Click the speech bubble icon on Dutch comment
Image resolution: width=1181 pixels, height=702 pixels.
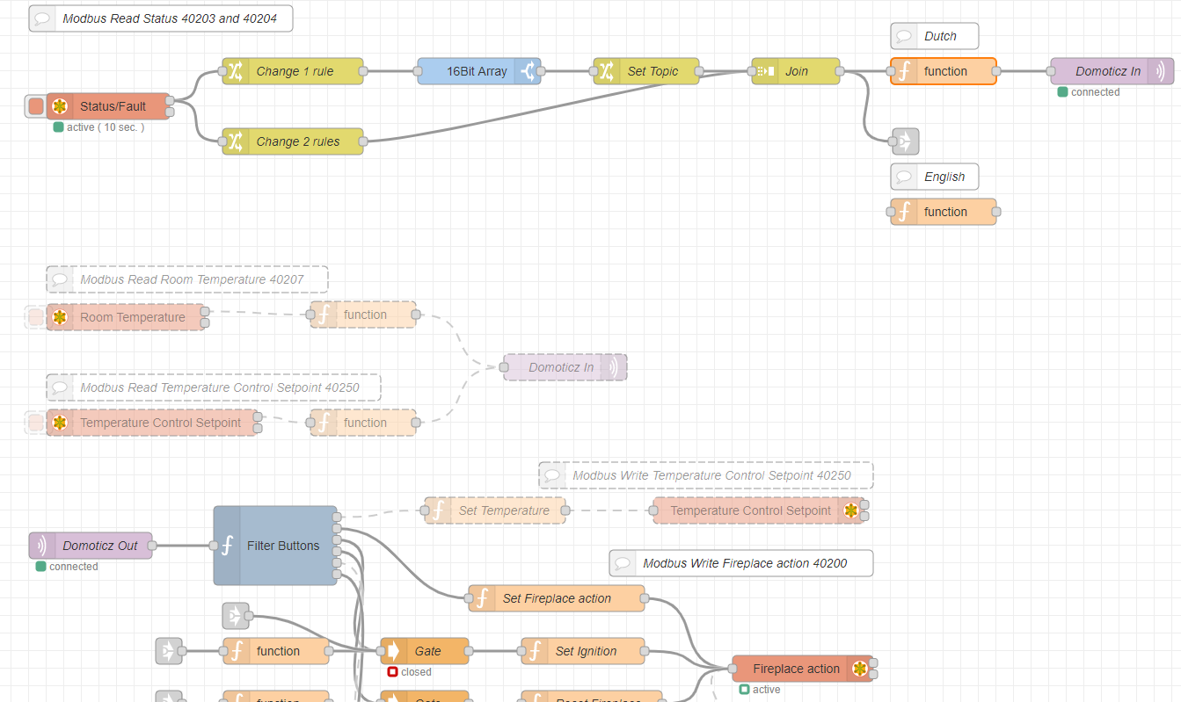tap(904, 36)
